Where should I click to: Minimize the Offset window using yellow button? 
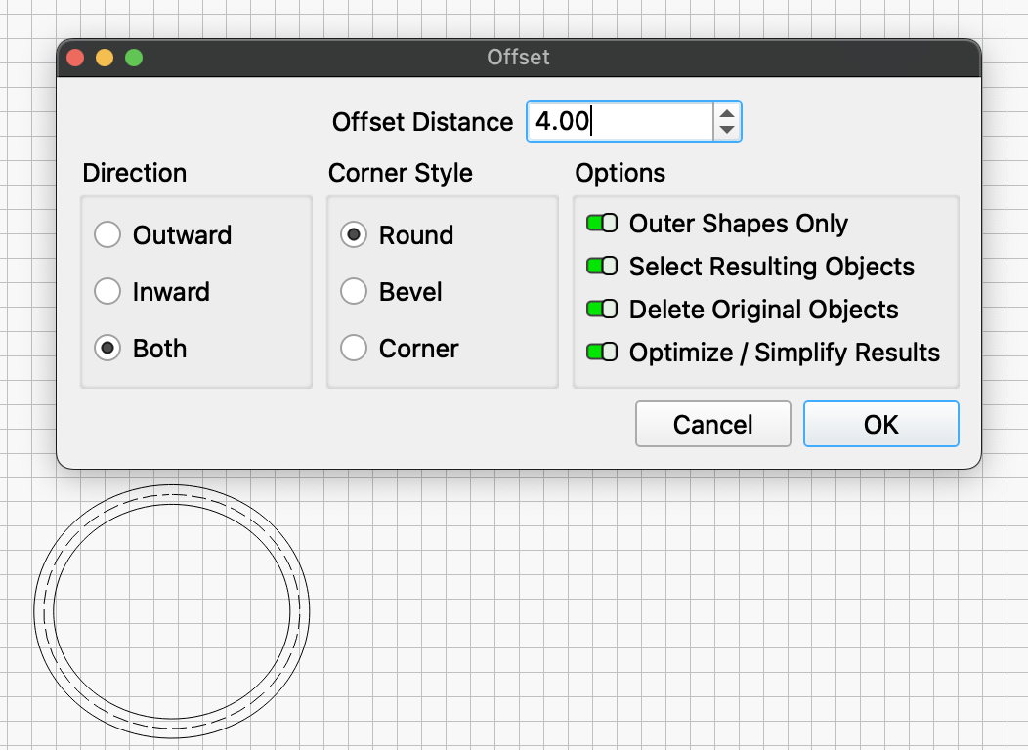point(105,58)
